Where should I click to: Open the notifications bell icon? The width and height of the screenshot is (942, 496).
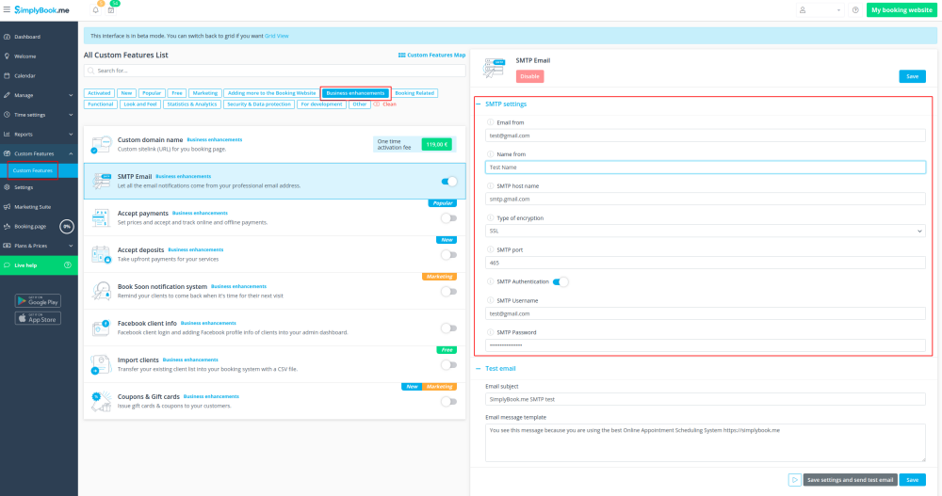point(95,10)
